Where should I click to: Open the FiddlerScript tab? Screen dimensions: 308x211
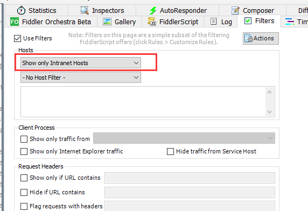[173, 22]
